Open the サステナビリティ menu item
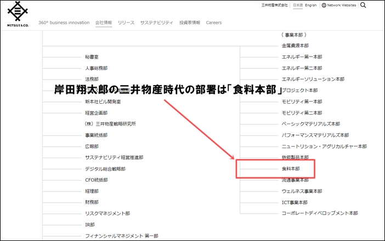 [157, 23]
